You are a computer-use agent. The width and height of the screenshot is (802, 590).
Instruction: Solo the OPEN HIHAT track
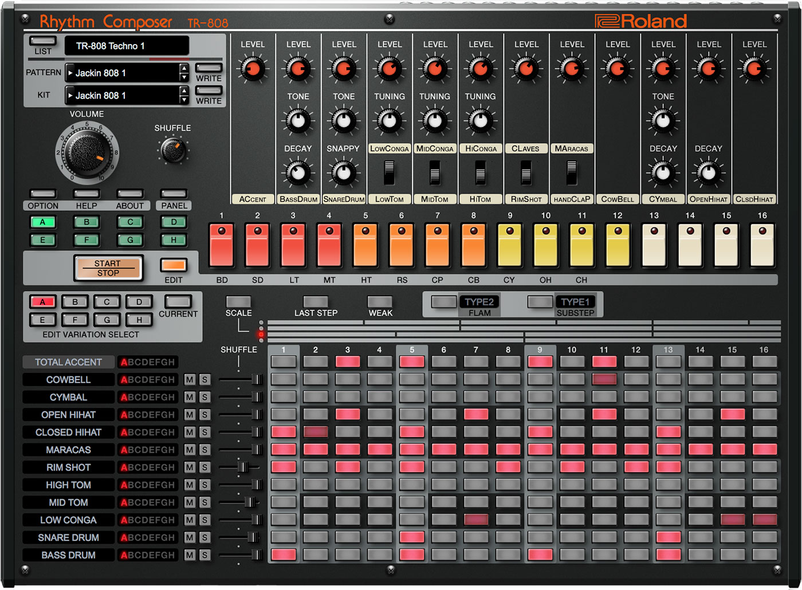pos(205,415)
